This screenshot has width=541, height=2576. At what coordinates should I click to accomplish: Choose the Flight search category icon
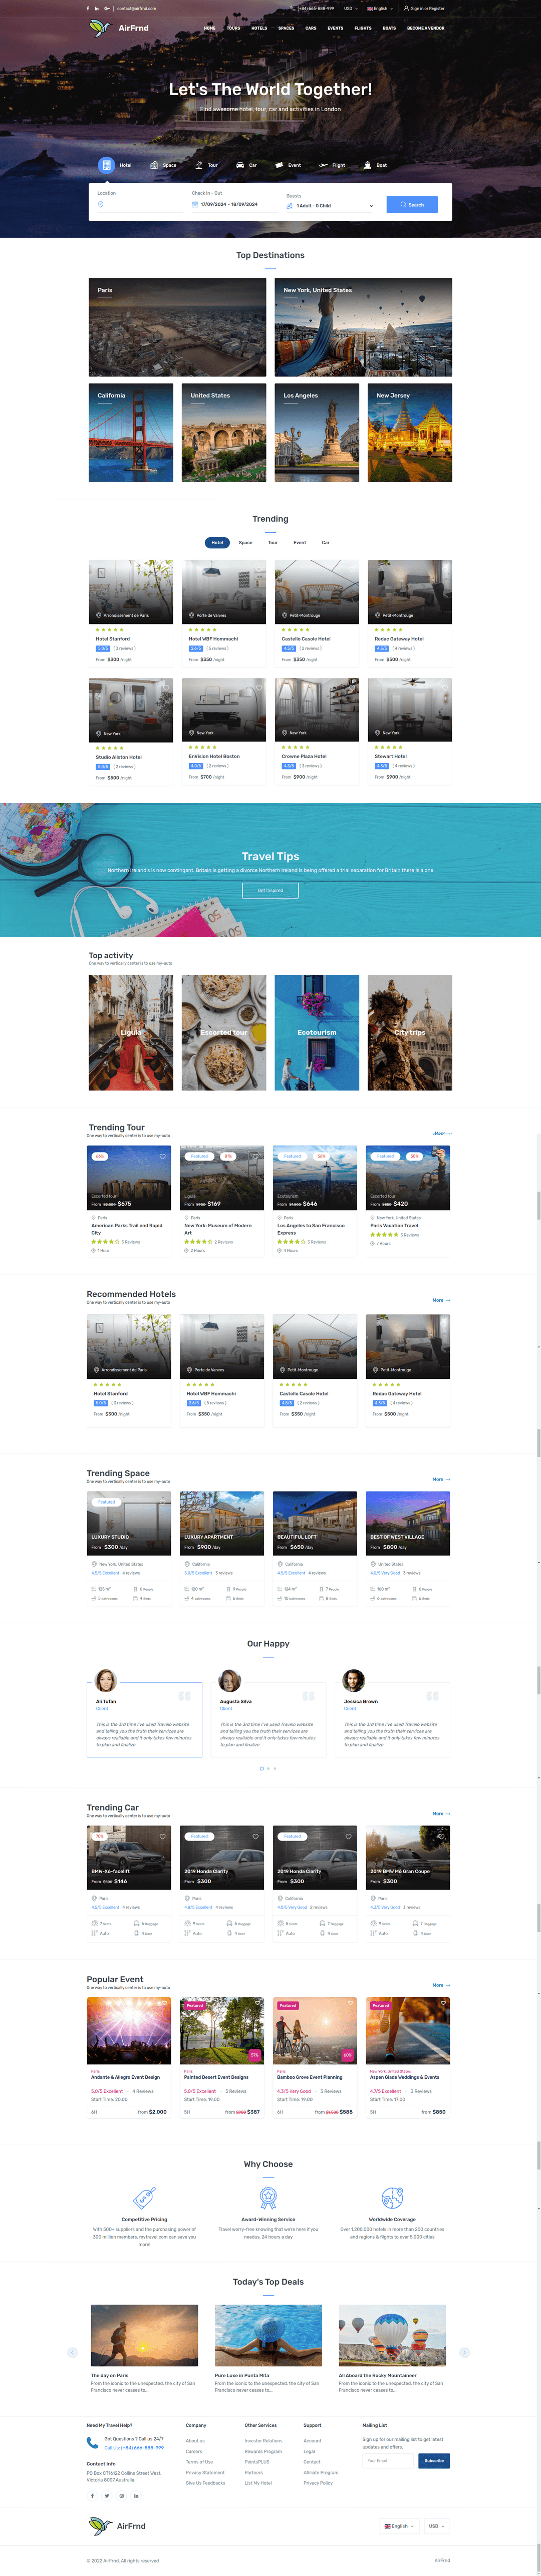coord(323,165)
